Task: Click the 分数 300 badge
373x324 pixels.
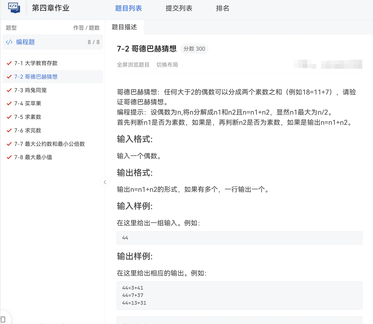Action: tap(194, 49)
